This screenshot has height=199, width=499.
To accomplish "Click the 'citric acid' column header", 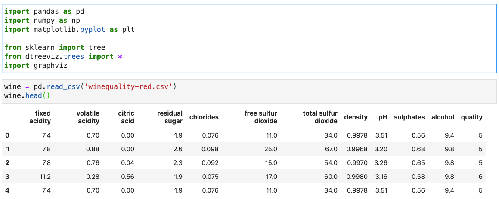I will click(x=126, y=117).
